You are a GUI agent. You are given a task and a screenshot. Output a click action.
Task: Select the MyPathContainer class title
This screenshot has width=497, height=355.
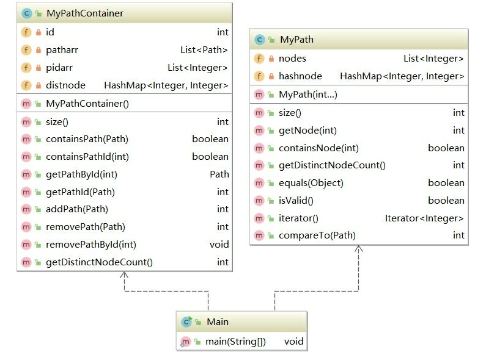85,13
